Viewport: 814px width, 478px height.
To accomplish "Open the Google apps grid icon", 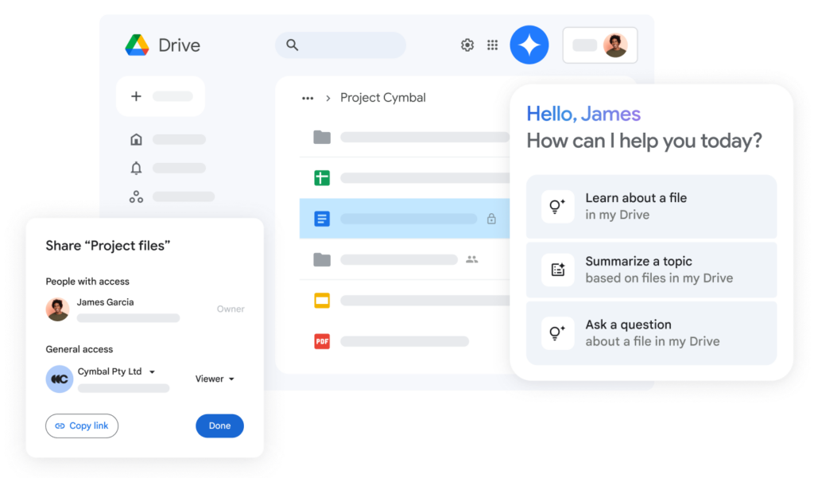I will click(493, 45).
